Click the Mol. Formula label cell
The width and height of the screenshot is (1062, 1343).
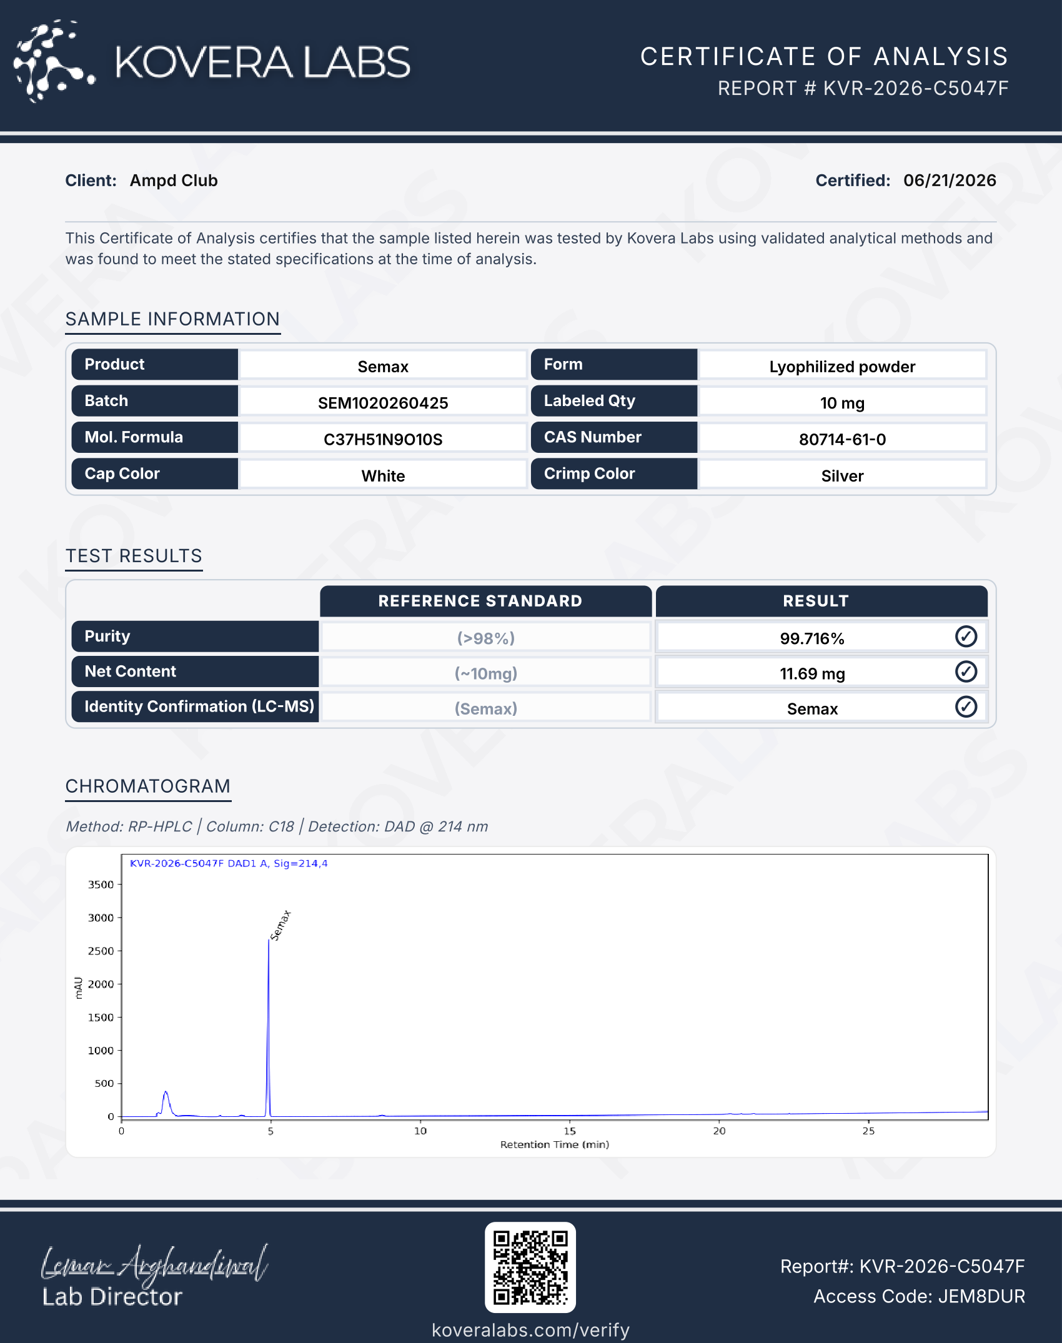155,437
